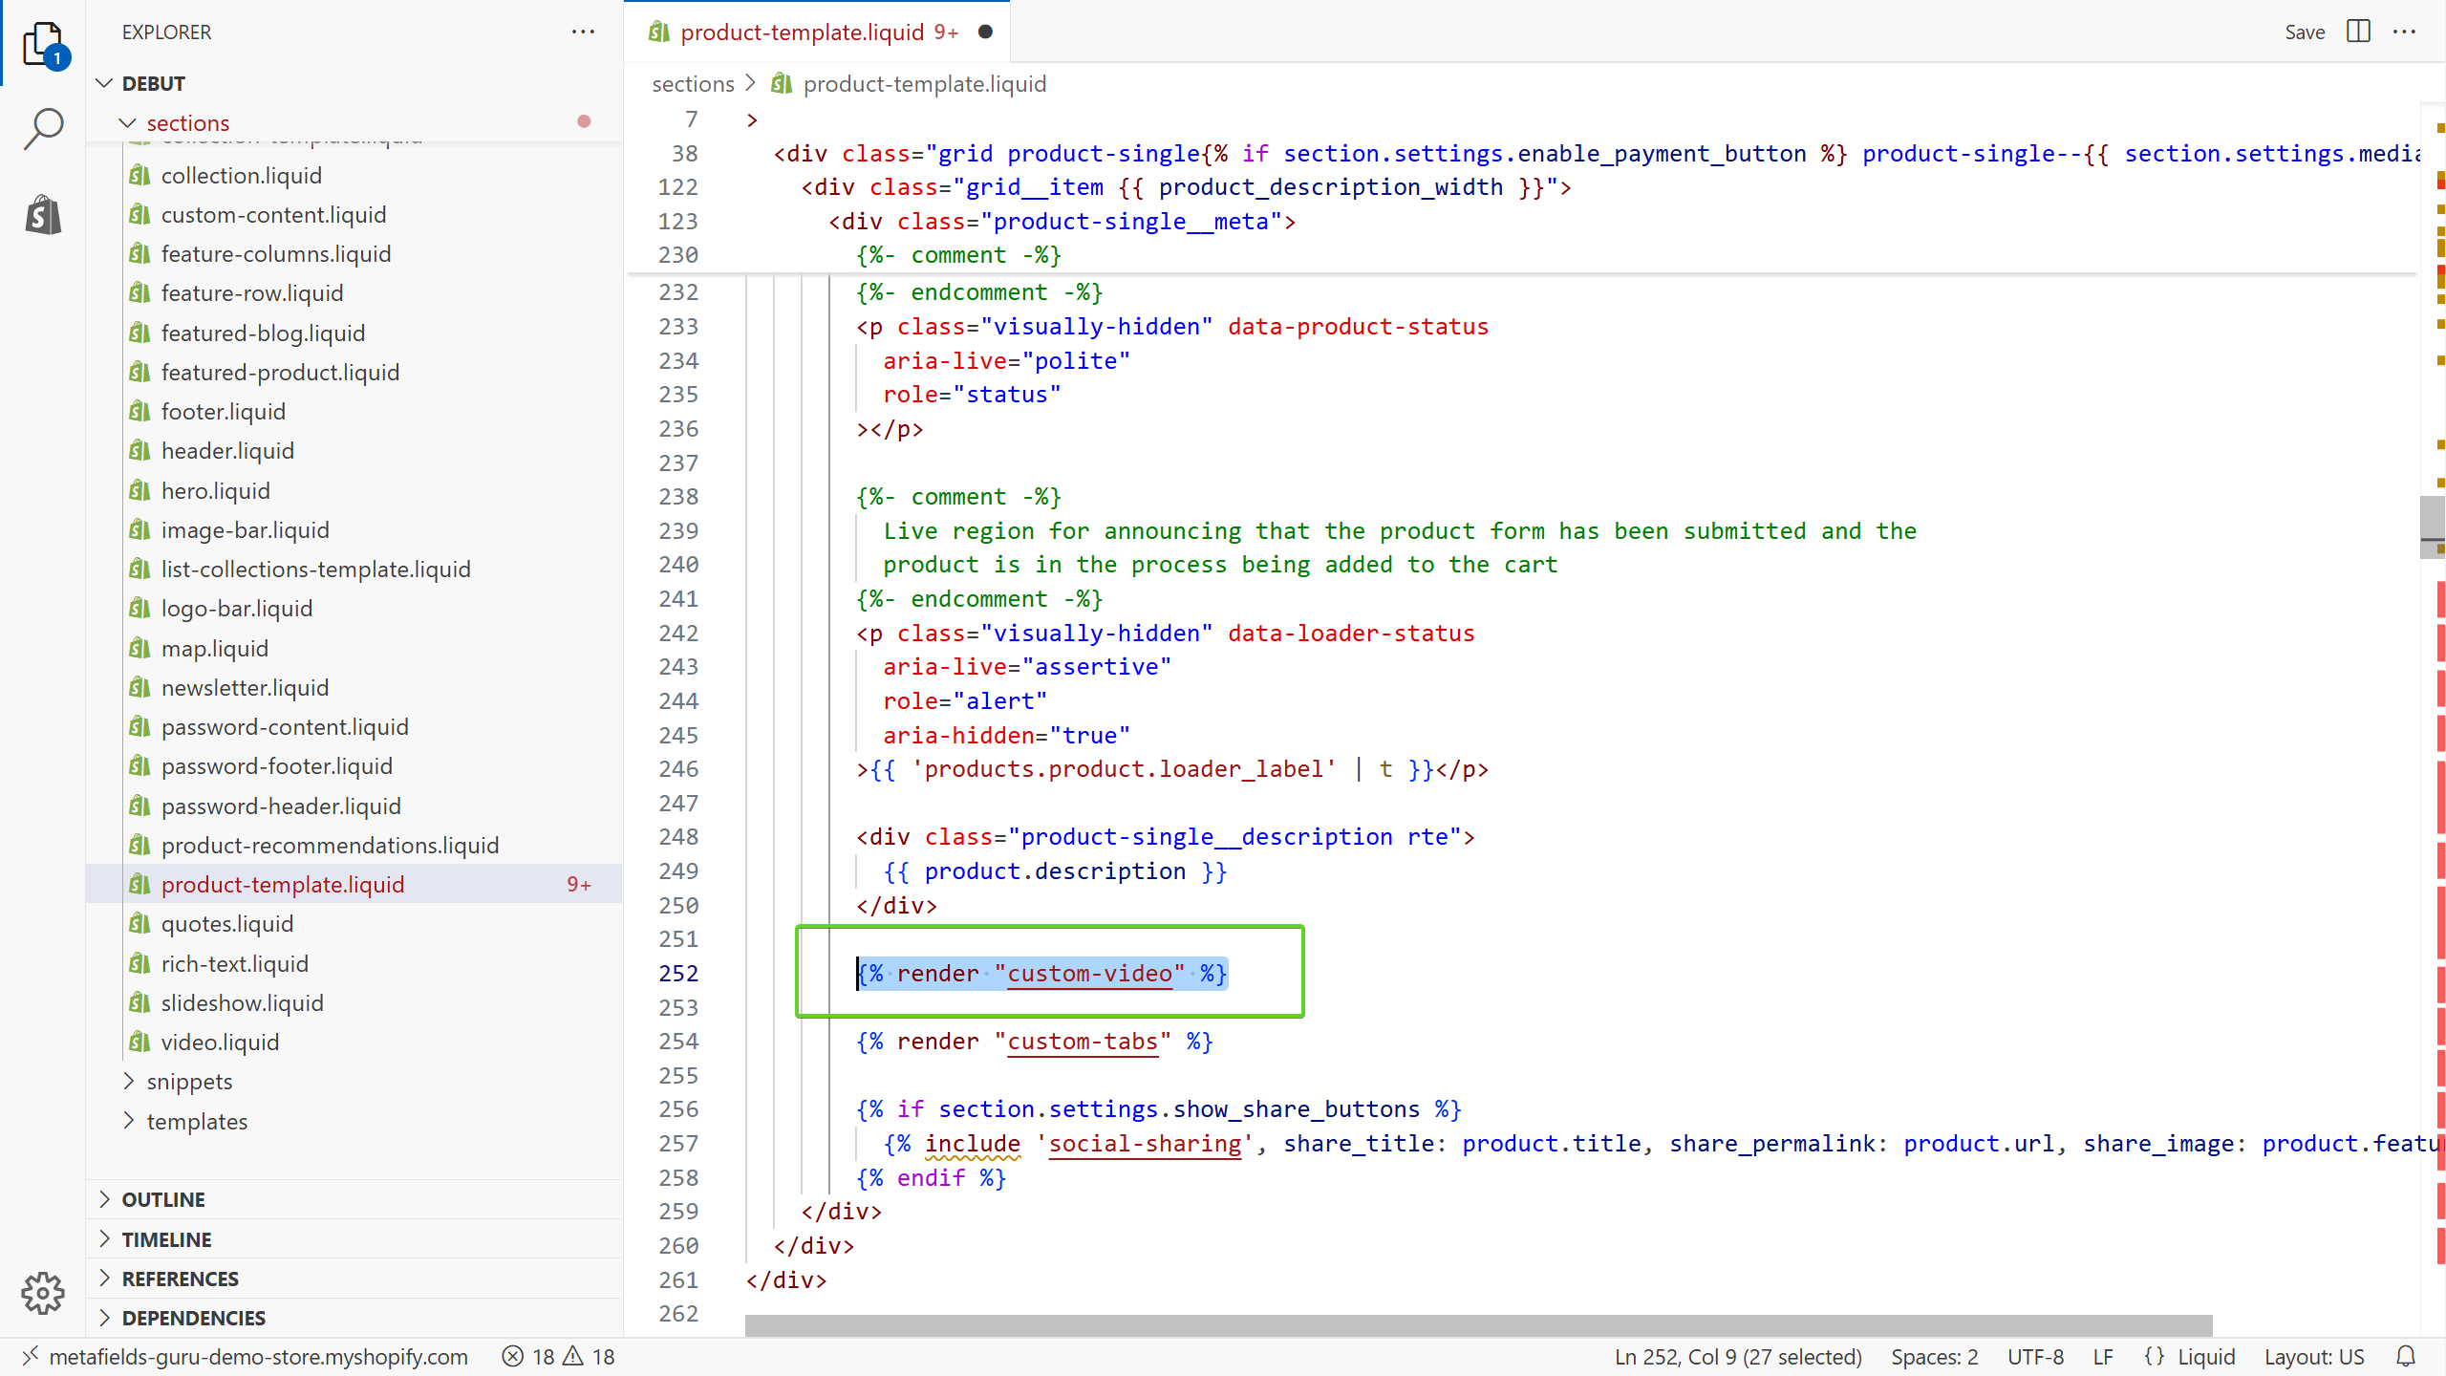Expand the TIMELINE panel
Image resolution: width=2446 pixels, height=1376 pixels.
(166, 1239)
